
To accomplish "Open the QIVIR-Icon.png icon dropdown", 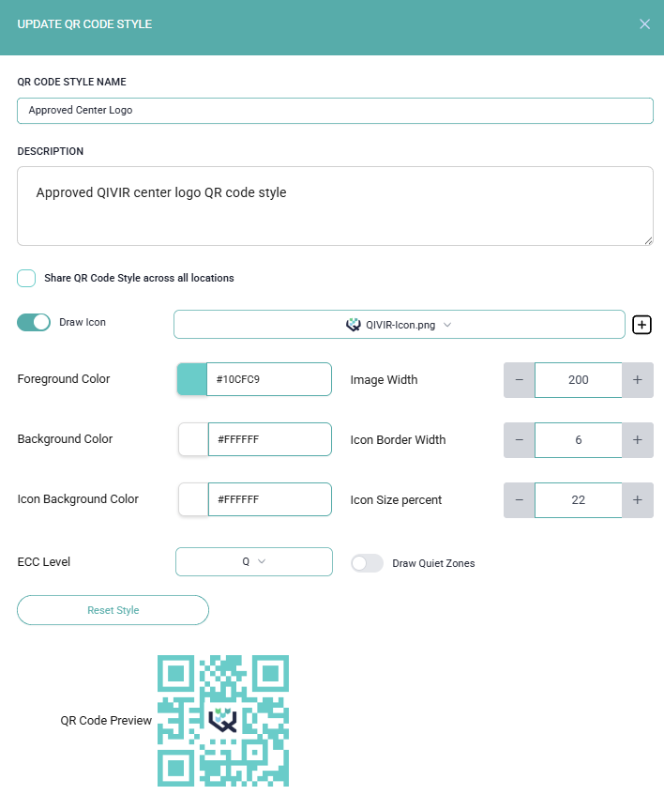I will pyautogui.click(x=399, y=325).
